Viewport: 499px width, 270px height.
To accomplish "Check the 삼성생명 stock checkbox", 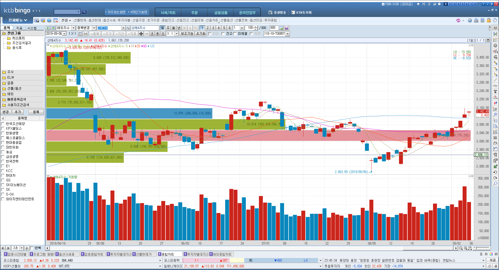I will pos(3,157).
